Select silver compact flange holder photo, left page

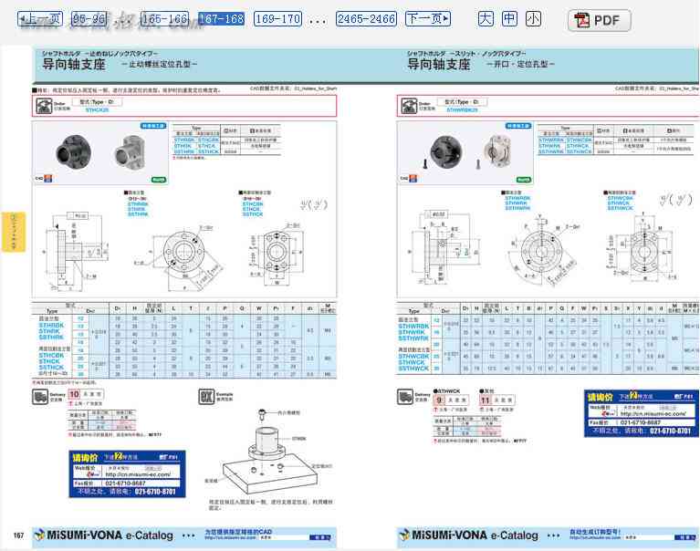pos(130,153)
